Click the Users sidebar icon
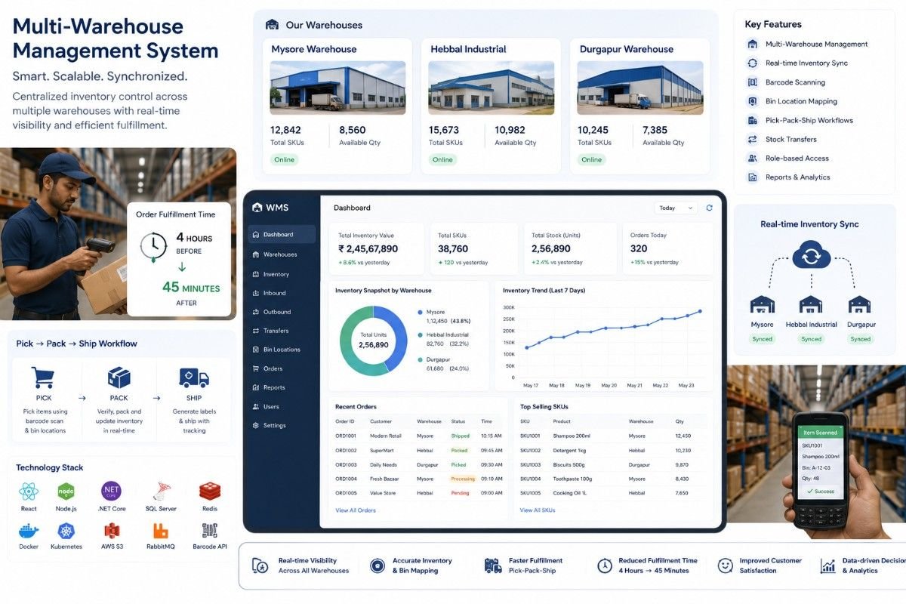 (x=257, y=406)
